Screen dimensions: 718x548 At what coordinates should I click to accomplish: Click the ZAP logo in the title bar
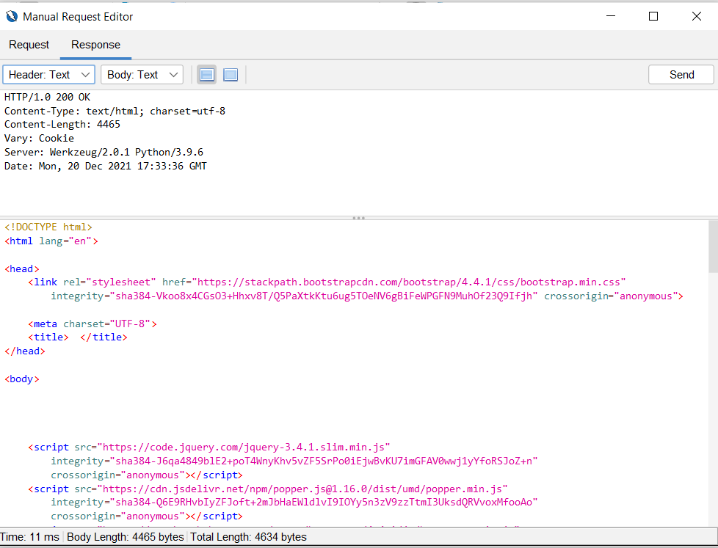pyautogui.click(x=11, y=16)
